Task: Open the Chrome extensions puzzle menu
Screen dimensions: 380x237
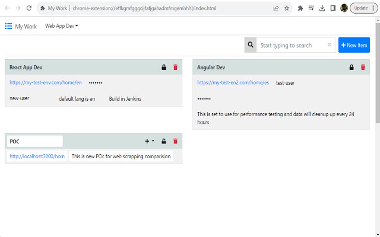Action: tap(300, 8)
